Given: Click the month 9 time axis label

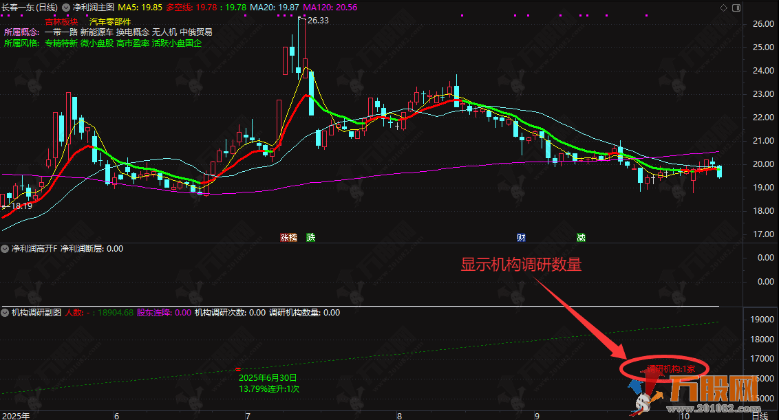Looking at the screenshot, I should 537,416.
